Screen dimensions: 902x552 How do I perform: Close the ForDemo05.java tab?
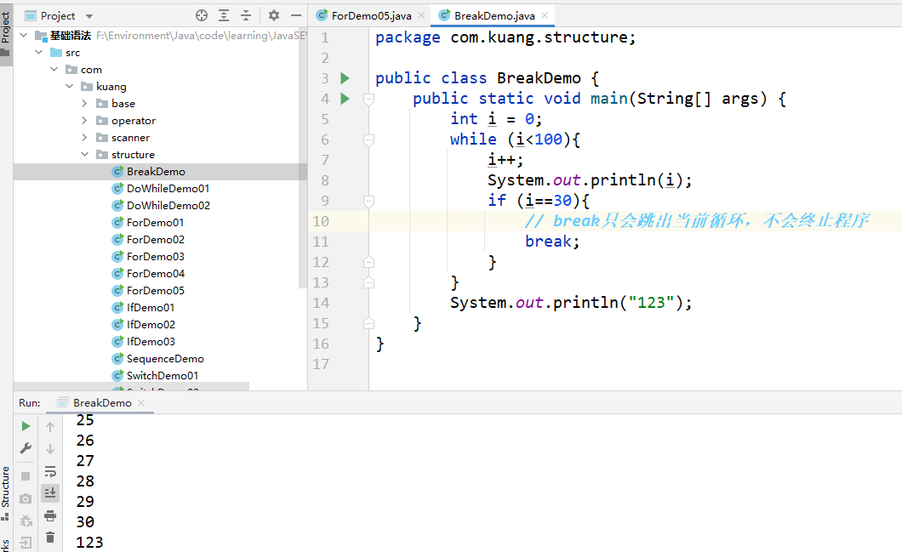click(421, 15)
